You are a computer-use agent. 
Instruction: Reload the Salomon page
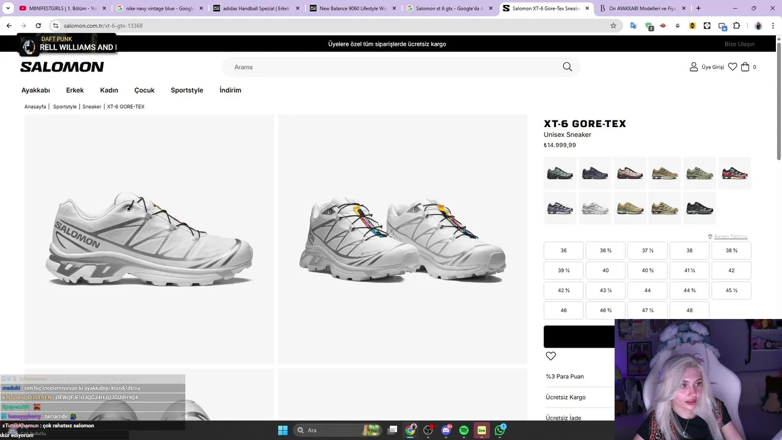click(x=38, y=26)
